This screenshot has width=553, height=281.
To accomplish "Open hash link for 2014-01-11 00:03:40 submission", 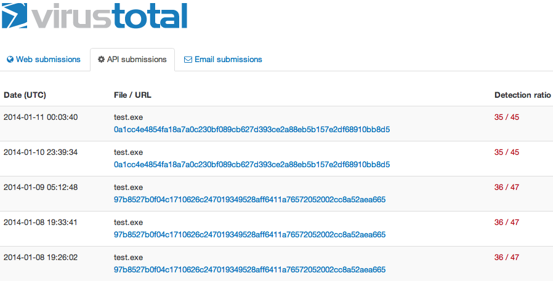I will [x=252, y=130].
